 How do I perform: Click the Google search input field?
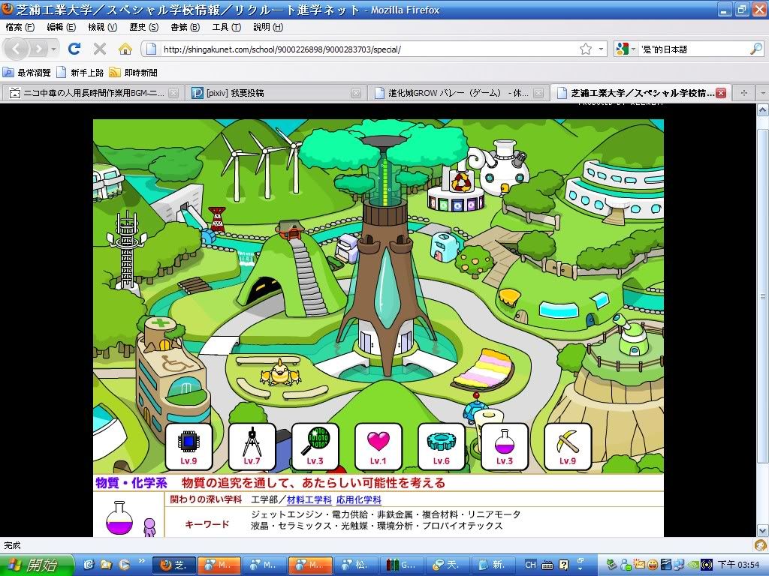693,49
